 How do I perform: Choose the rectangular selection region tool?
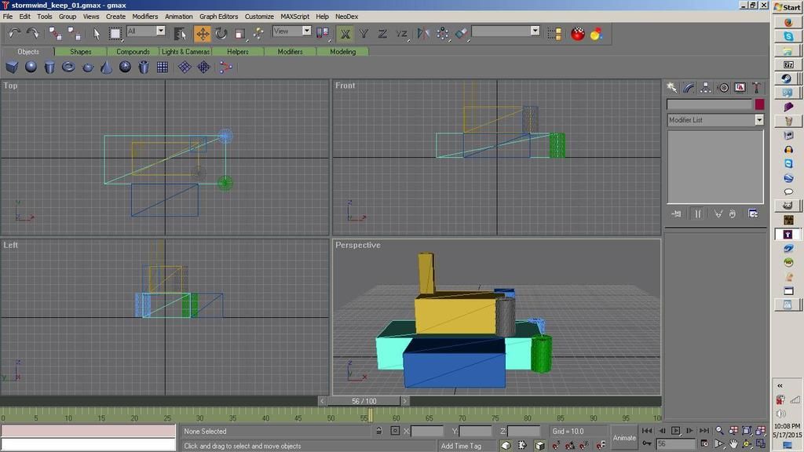click(x=115, y=34)
